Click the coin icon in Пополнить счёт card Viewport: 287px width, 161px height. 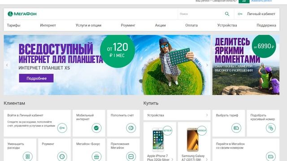131,128
